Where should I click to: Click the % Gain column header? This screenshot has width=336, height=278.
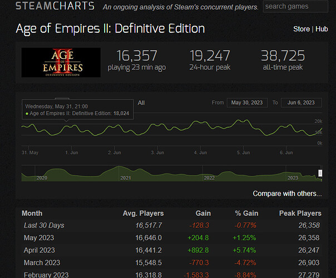(x=246, y=214)
